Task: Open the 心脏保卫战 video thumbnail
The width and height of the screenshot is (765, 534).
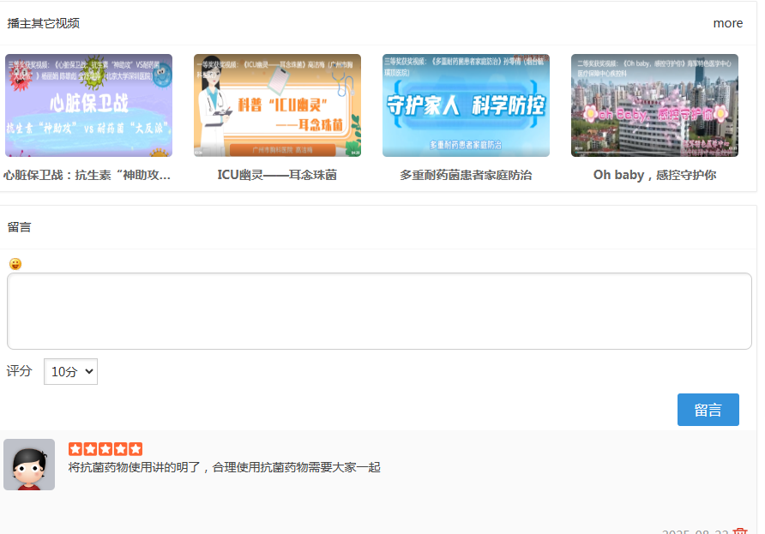Action: click(x=88, y=105)
